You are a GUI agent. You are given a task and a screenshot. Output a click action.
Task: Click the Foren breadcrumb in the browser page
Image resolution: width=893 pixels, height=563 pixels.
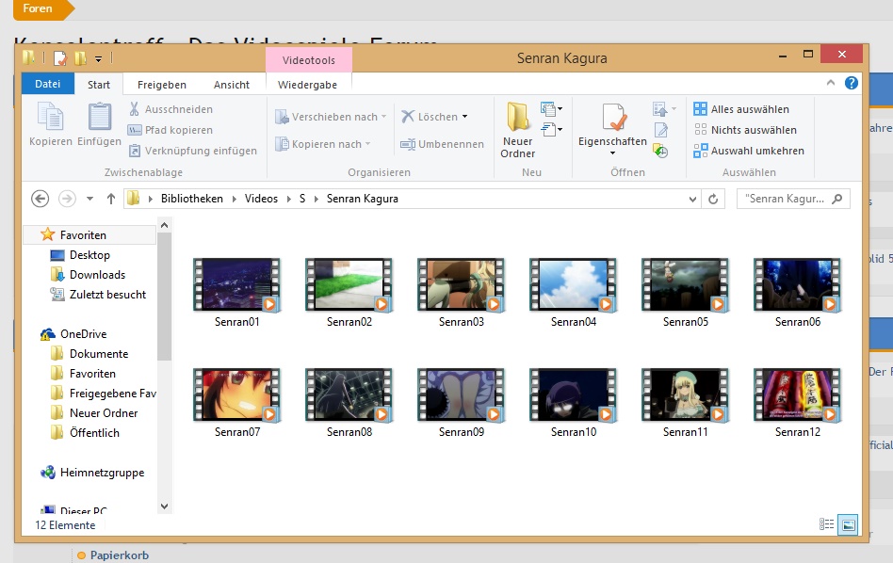[x=38, y=8]
